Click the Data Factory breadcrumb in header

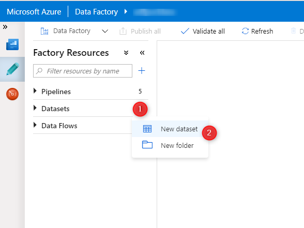96,12
